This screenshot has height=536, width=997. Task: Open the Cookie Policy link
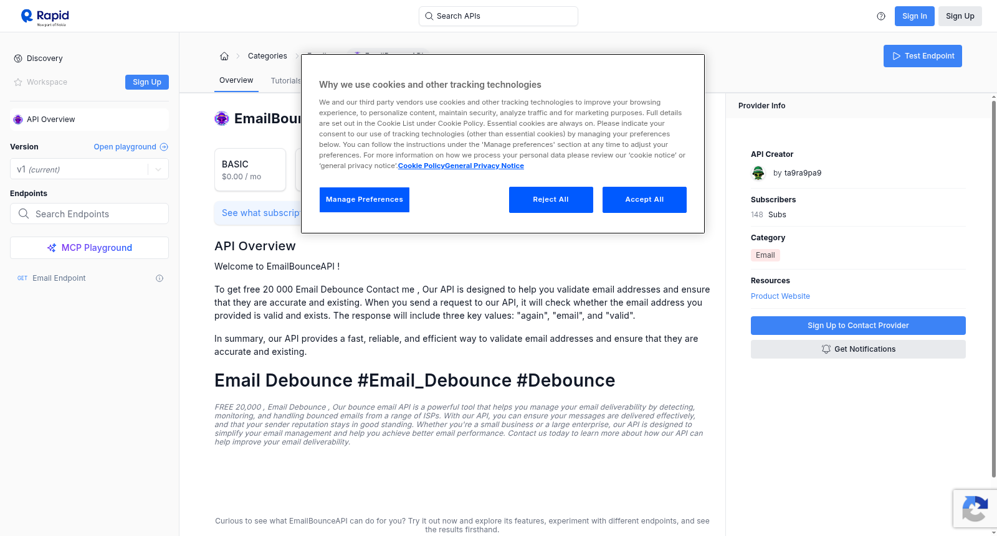point(421,166)
